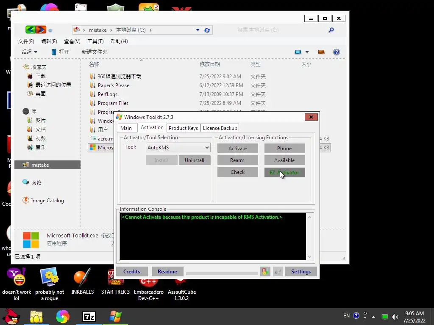Open the 文件(F) menu
Image resolution: width=434 pixels, height=325 pixels.
(26, 41)
